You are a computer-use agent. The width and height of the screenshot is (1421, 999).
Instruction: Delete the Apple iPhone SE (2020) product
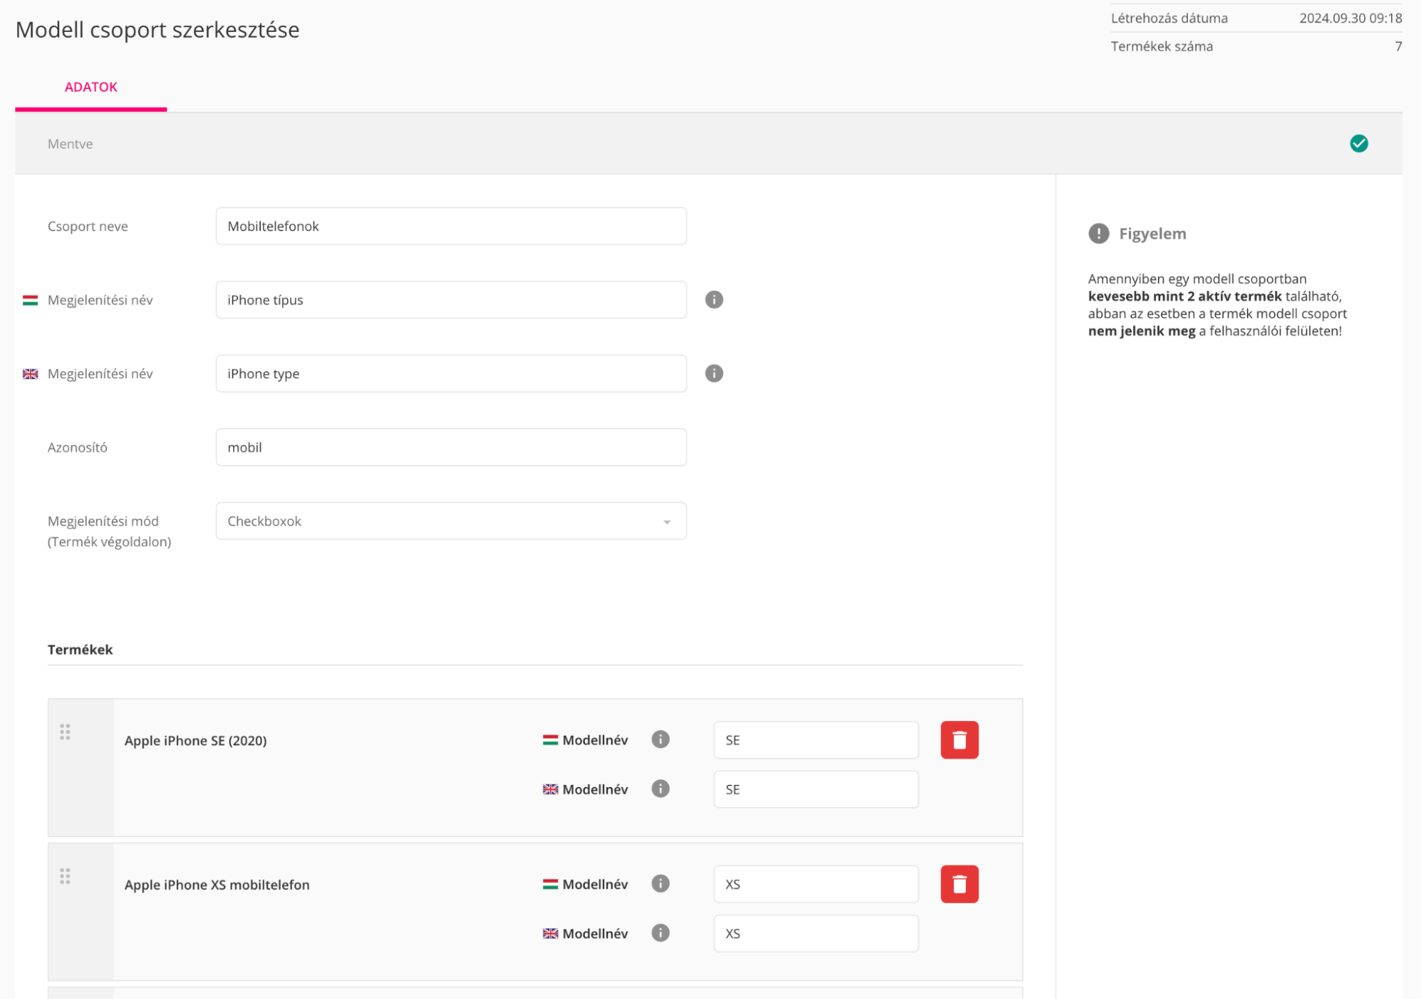959,739
